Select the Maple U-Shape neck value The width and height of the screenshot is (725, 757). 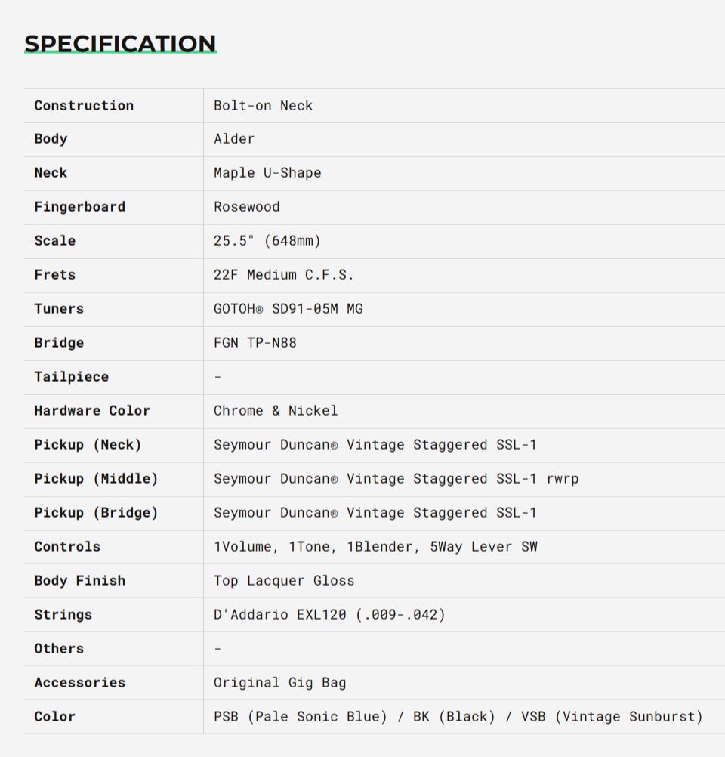point(267,173)
